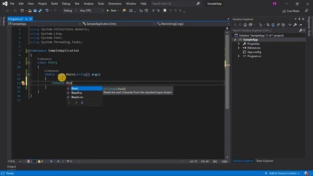Viewport: 313px width, 176px height.
Task: Open the Build menu
Action: (54, 3)
